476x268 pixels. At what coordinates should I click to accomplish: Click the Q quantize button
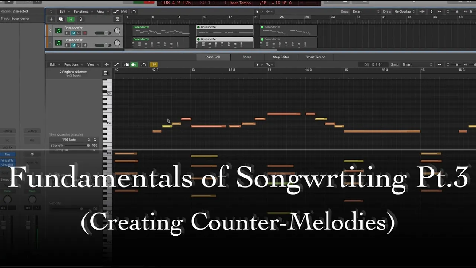click(x=95, y=140)
